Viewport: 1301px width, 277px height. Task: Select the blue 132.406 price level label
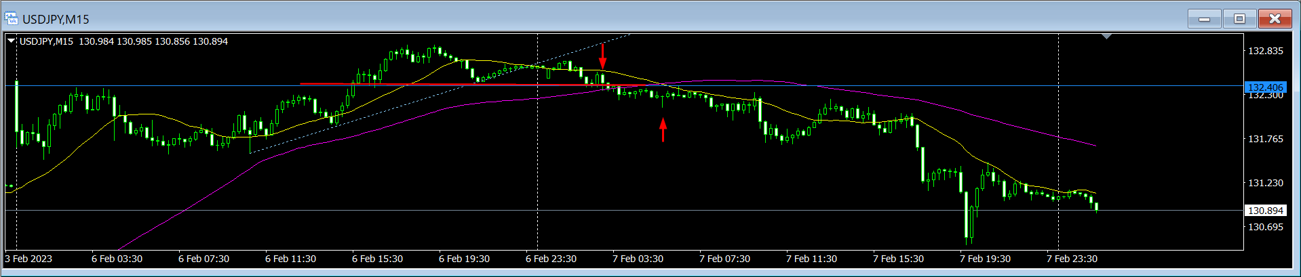pyautogui.click(x=1266, y=87)
